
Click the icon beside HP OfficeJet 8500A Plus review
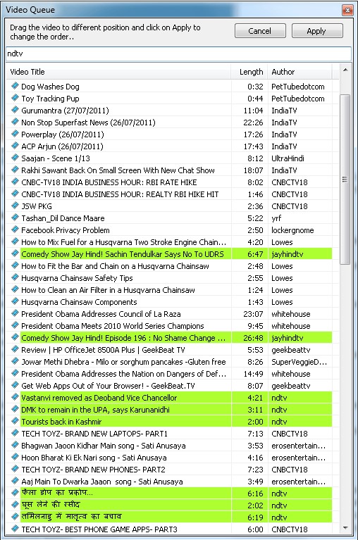[15, 349]
